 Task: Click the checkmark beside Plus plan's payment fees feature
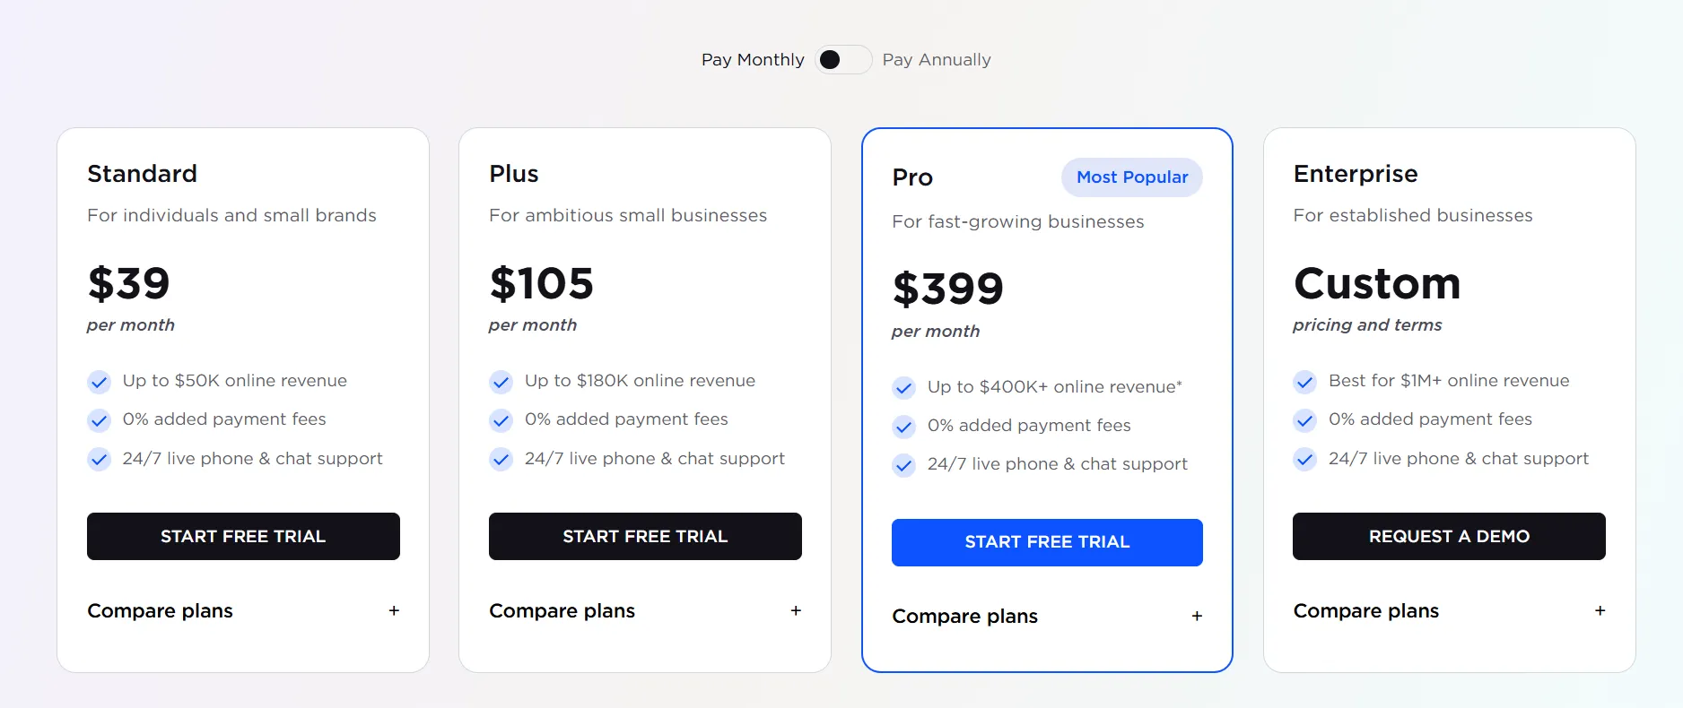[x=501, y=420]
